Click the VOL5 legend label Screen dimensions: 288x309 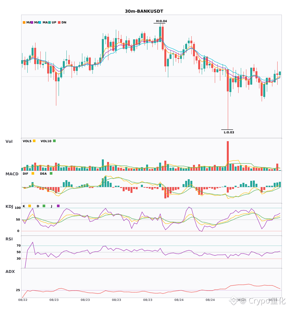[27, 141]
